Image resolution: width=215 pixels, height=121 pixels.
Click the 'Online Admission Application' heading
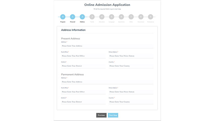point(107,5)
